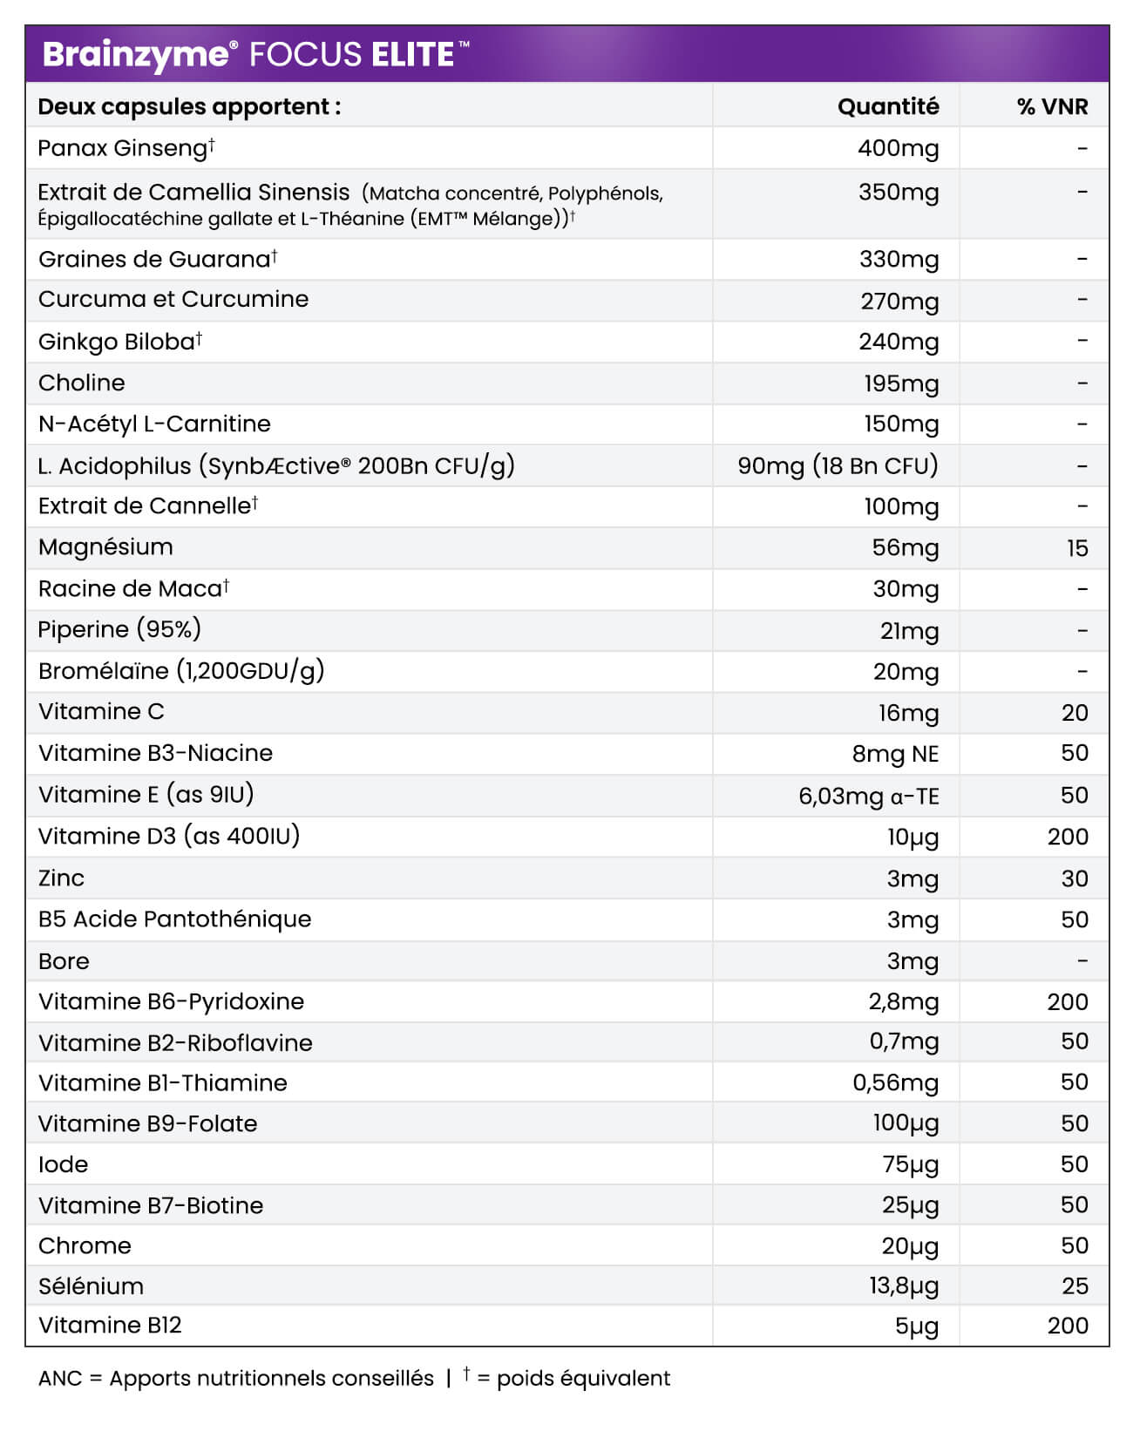
Task: Click the Brainzyme FOCUS ELITE title banner
Action: [255, 54]
